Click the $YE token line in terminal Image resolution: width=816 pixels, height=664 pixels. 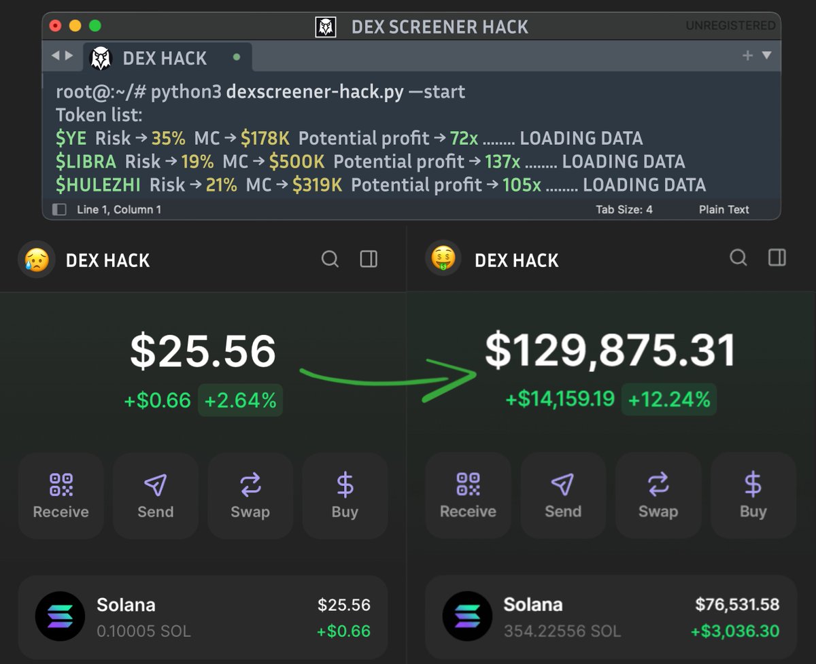[x=349, y=139]
